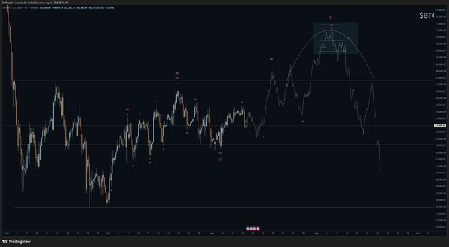Click the Jul label on the time axis
Screen dimensions: 449x247
coord(108,234)
